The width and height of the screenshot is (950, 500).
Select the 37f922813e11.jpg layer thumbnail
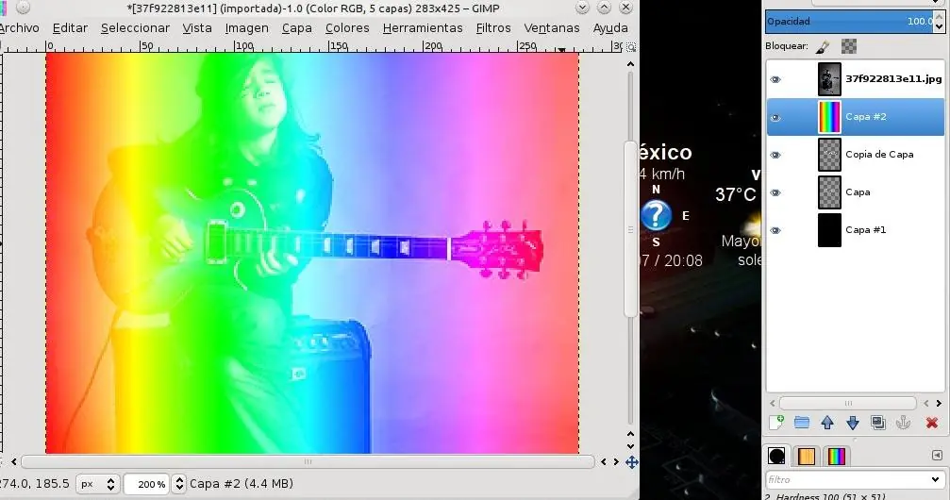(x=829, y=79)
